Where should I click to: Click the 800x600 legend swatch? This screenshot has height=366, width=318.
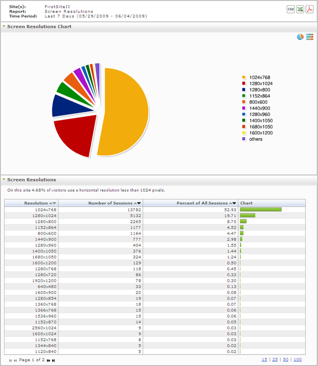coord(244,102)
